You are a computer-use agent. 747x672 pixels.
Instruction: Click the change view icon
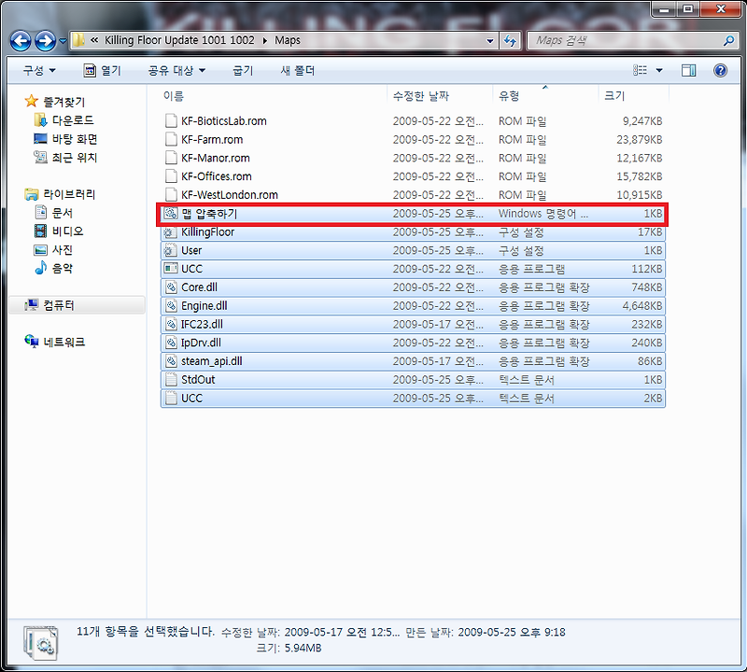pos(640,71)
